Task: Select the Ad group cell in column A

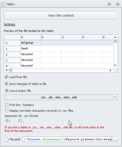Action: point(31,43)
